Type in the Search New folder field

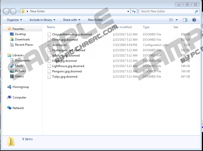[x=166, y=11]
